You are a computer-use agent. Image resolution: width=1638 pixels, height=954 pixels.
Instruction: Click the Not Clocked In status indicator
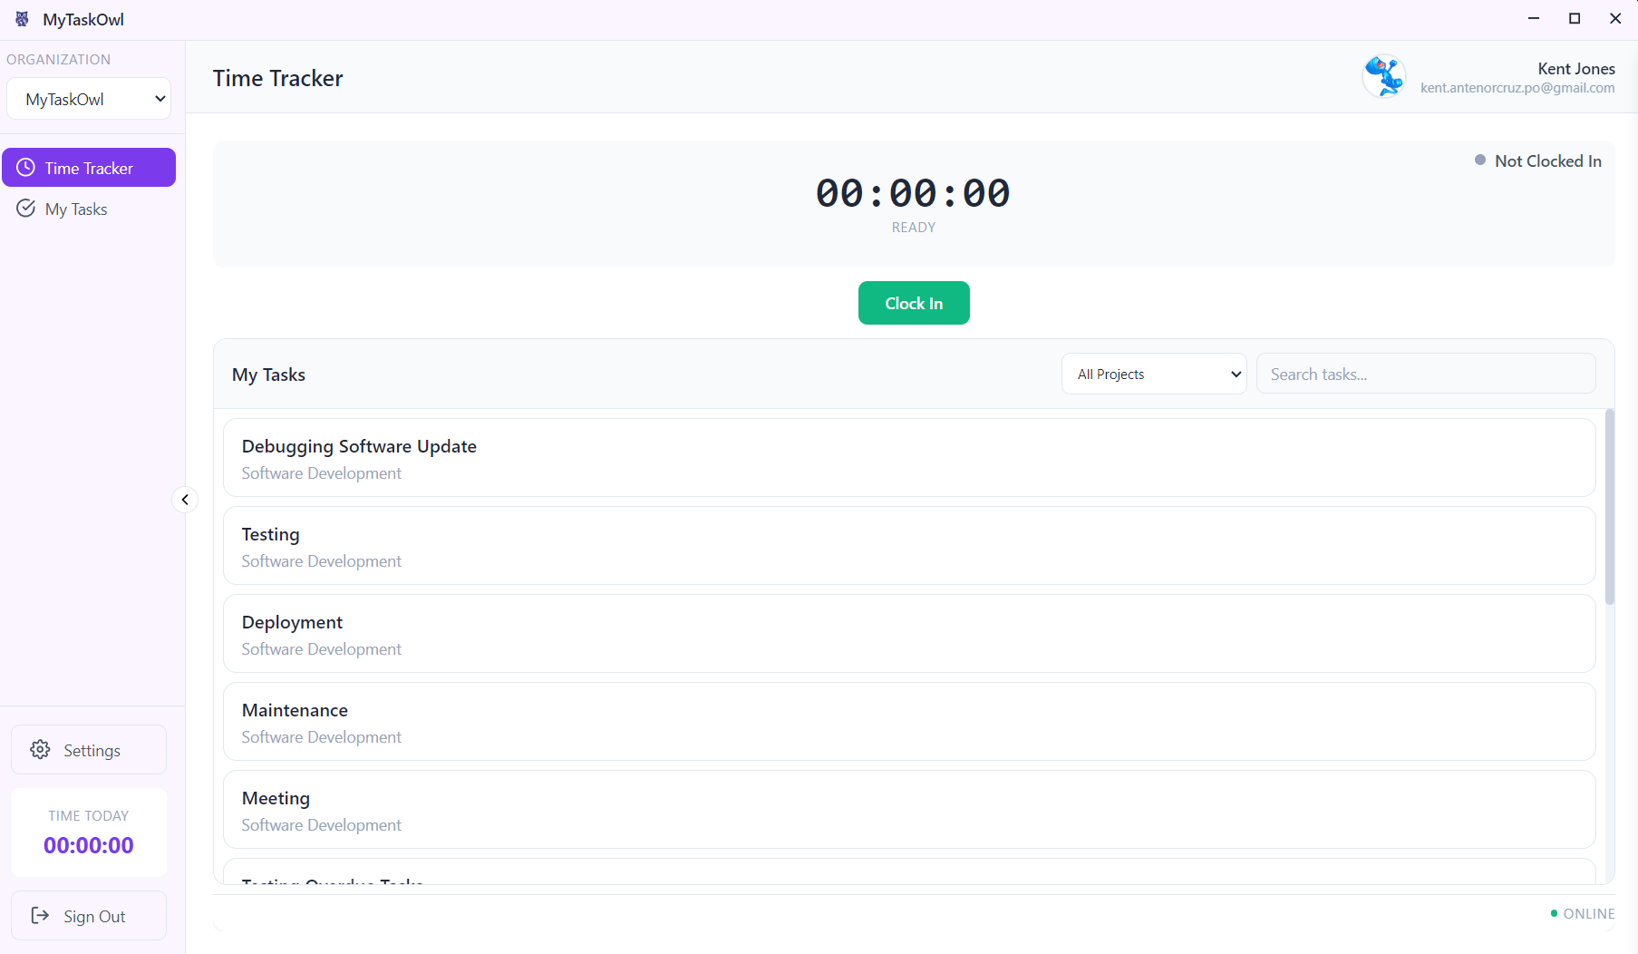1538,161
